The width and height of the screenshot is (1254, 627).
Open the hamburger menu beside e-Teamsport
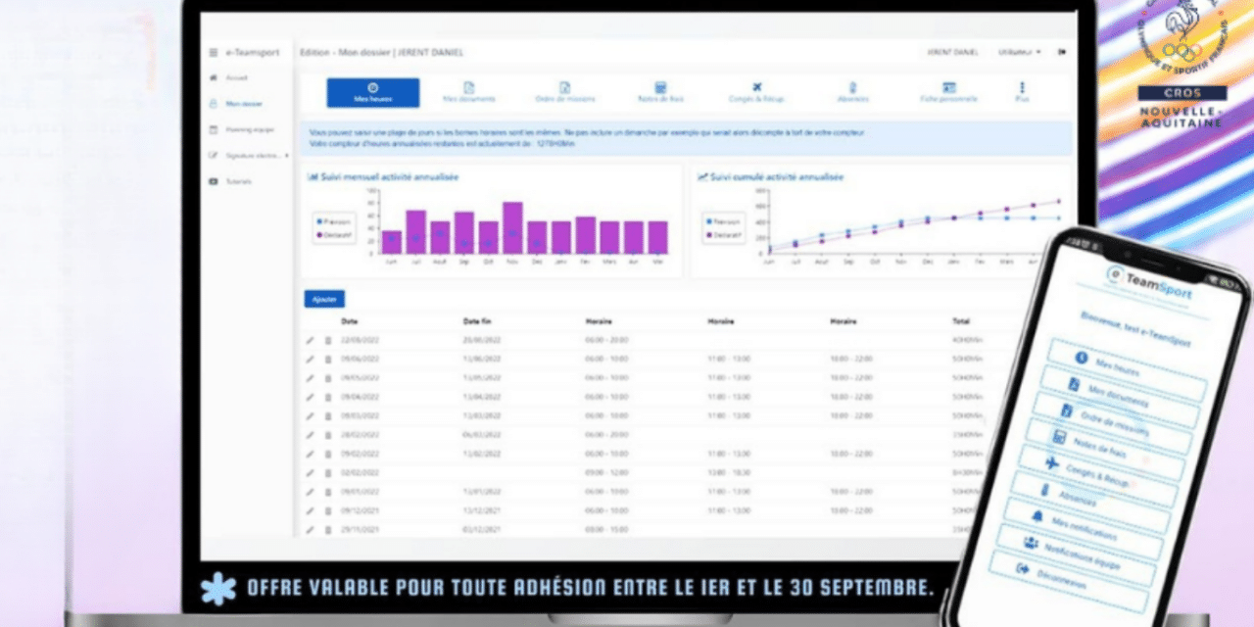coord(214,52)
